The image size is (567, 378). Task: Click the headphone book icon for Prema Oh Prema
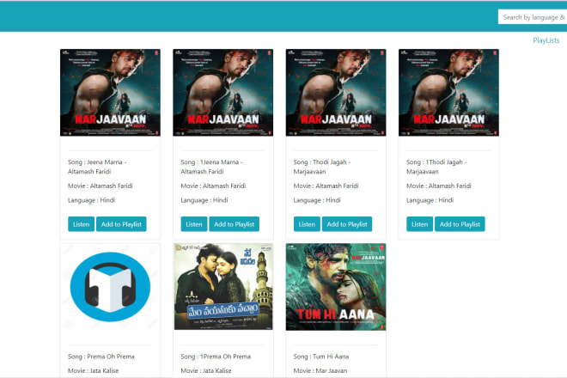110,287
